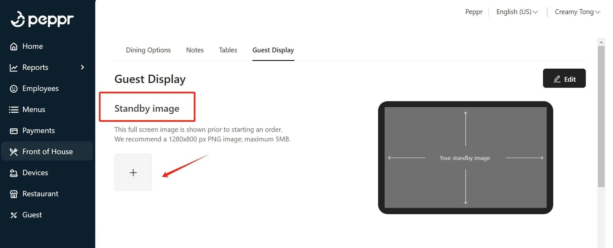Click the Peppr link in header
This screenshot has height=248, width=613.
(474, 12)
